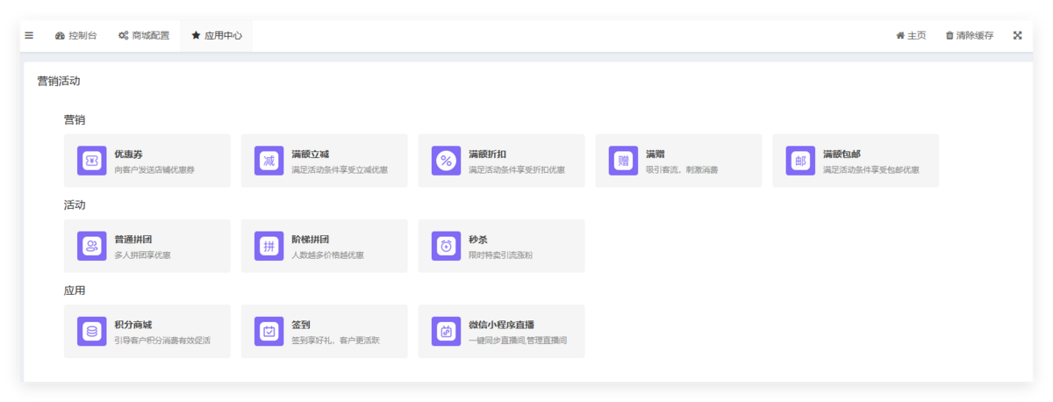1053x402 pixels.
Task: Click the 活动 section heading
Action: click(75, 205)
